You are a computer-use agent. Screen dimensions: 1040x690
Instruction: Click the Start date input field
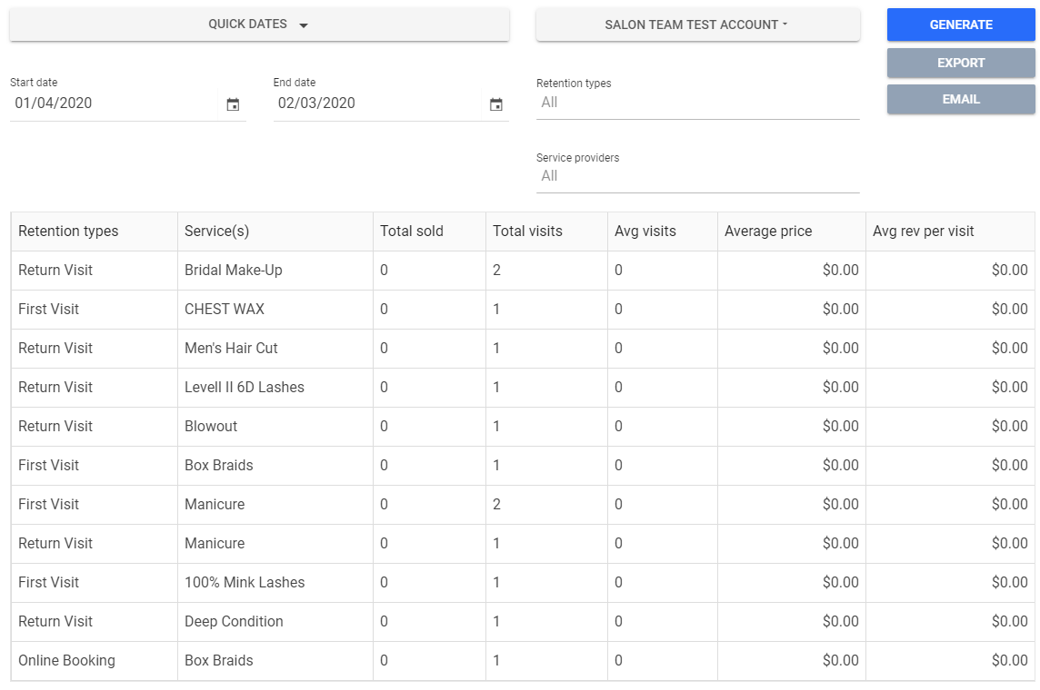[114, 103]
